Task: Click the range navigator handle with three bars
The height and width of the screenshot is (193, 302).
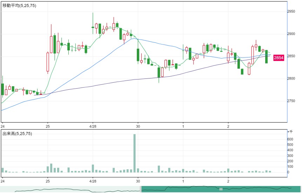Action: pos(221,189)
